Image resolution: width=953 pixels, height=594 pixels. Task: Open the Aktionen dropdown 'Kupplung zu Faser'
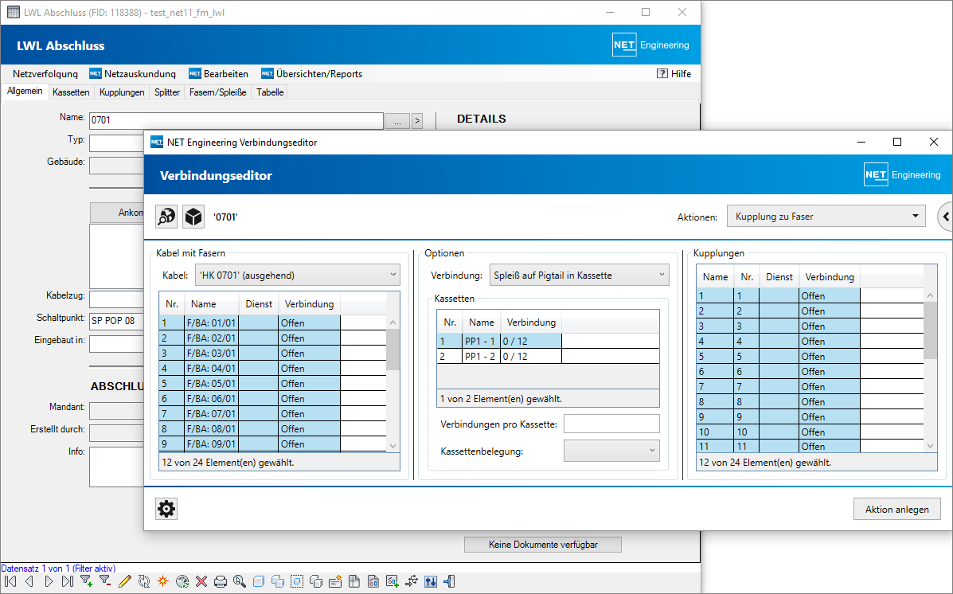click(x=826, y=217)
